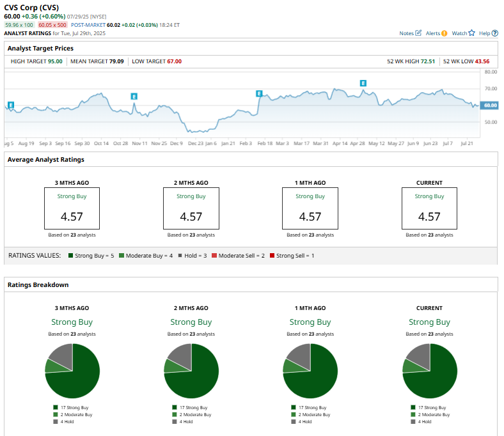Click the LOW TARGET 67.00 value

[174, 61]
